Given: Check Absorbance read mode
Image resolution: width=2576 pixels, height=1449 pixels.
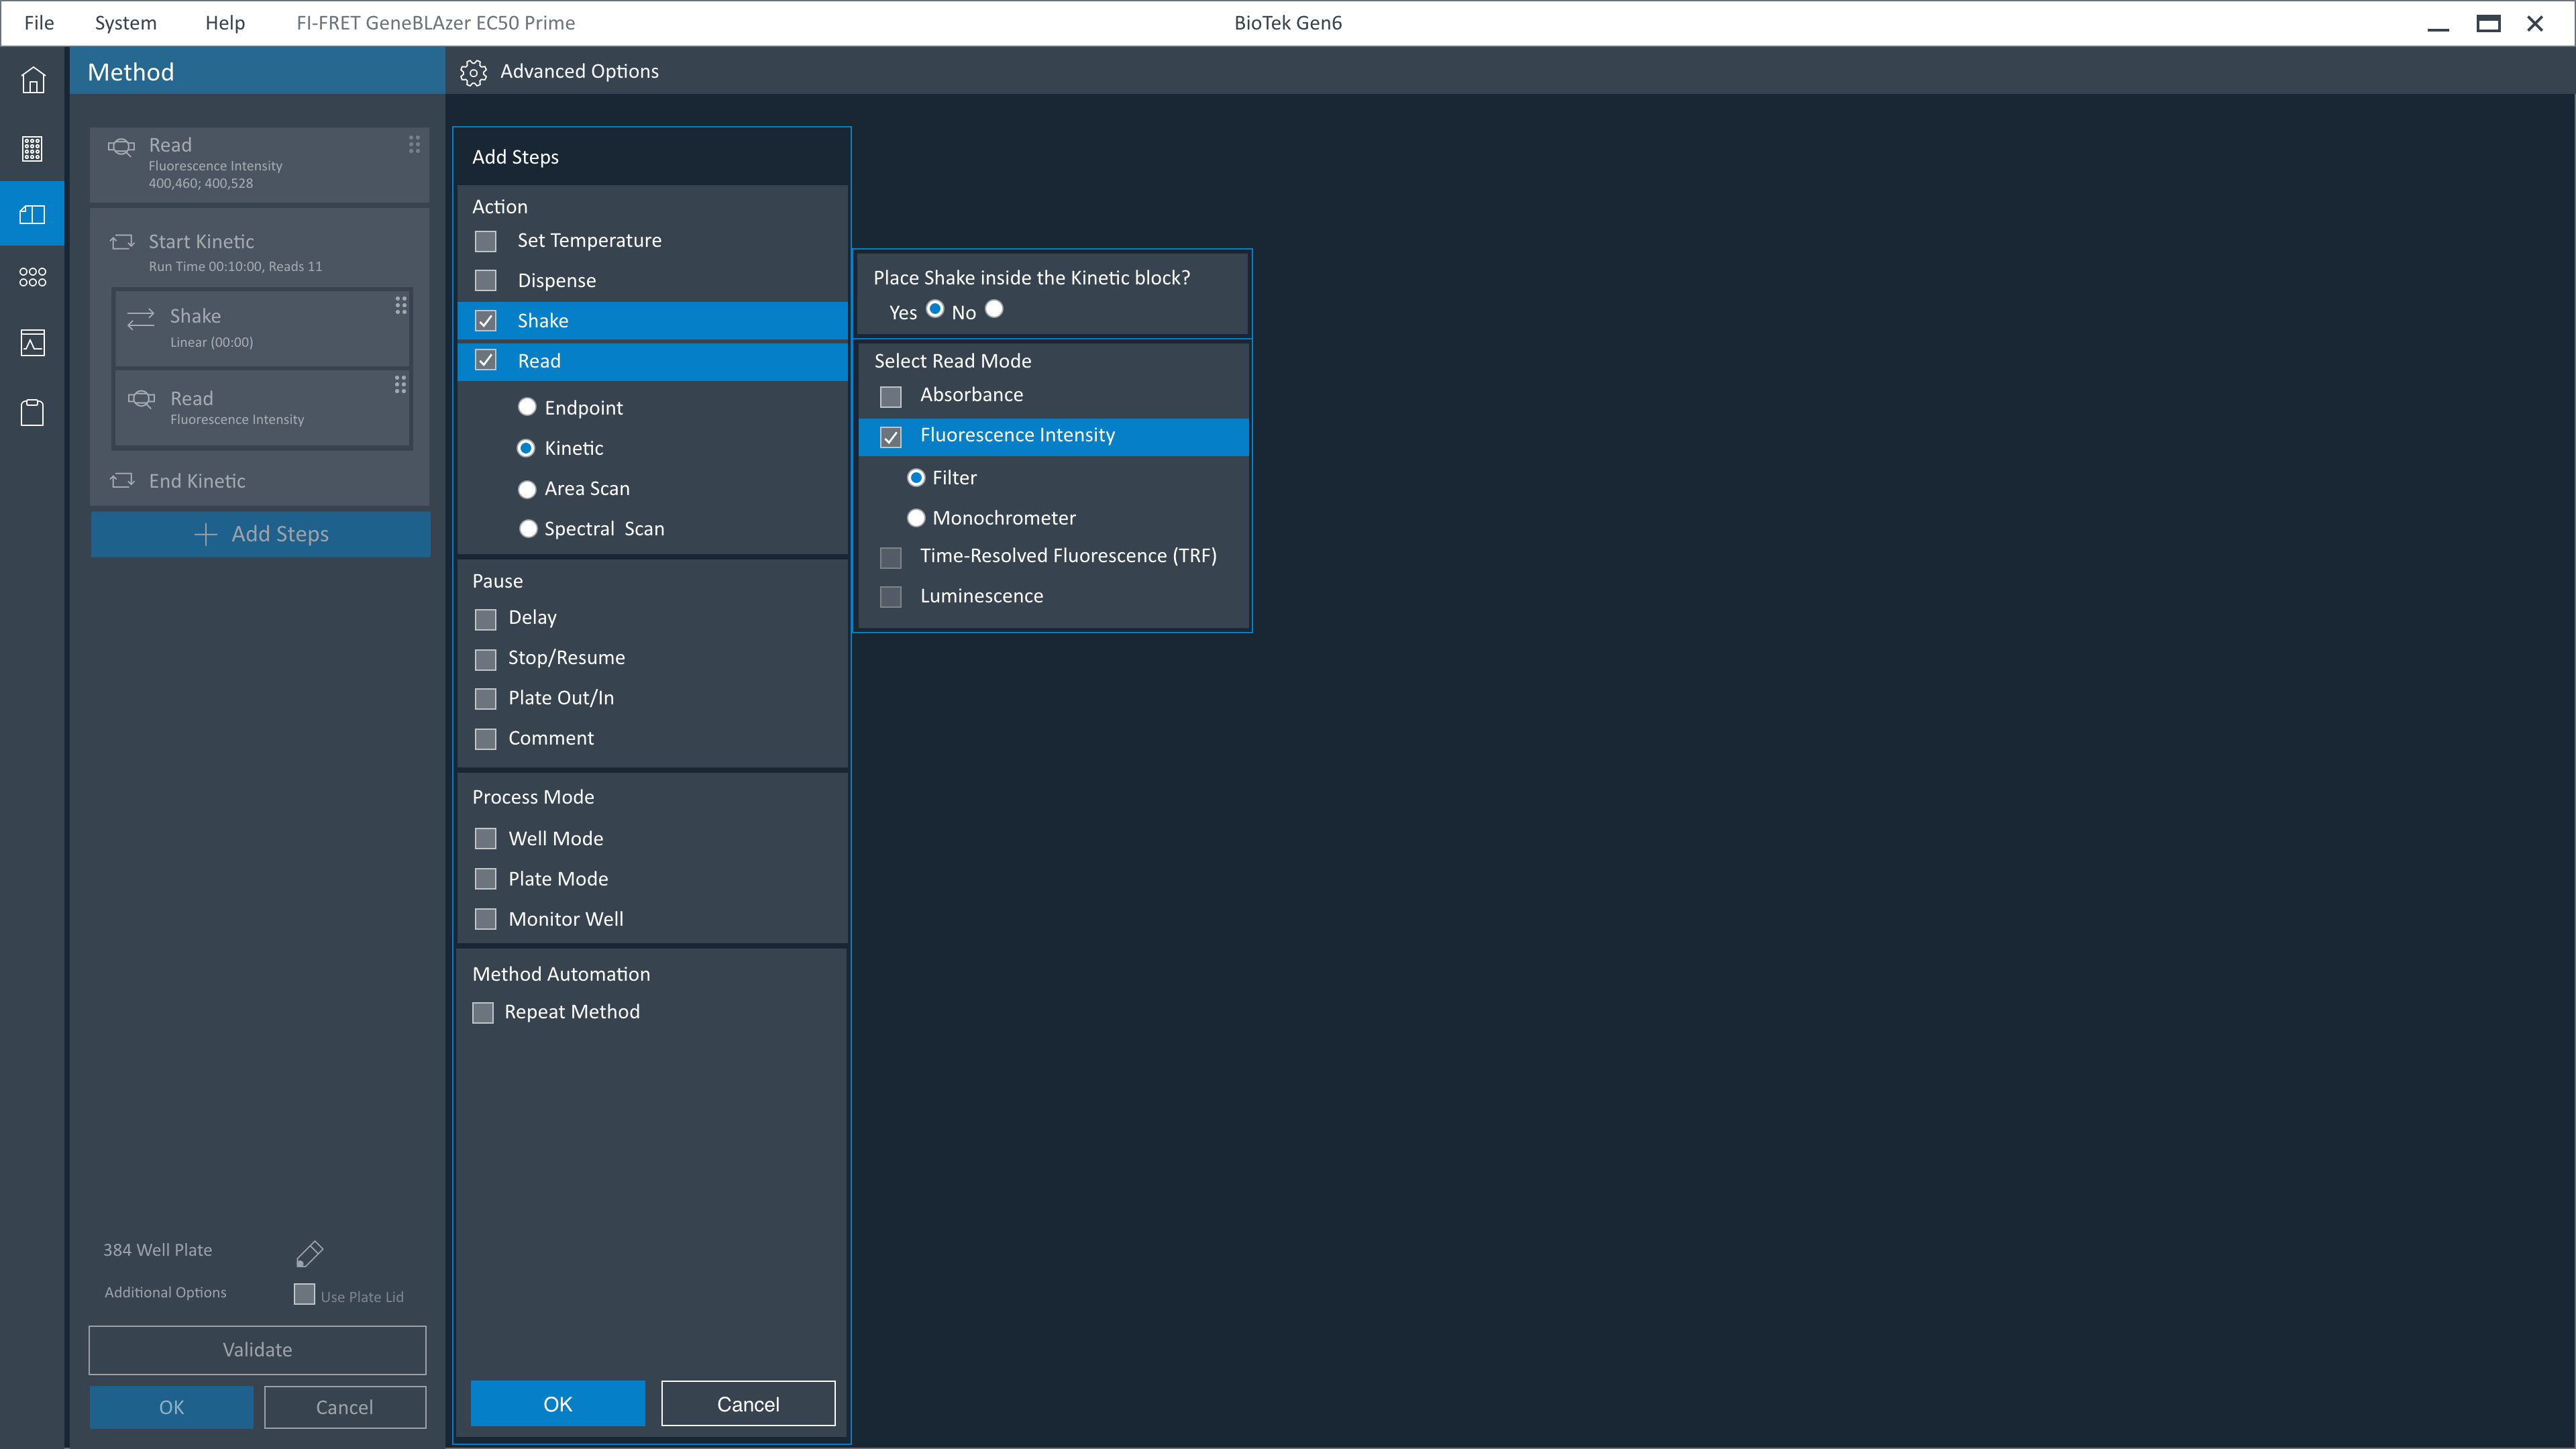Looking at the screenshot, I should (891, 397).
